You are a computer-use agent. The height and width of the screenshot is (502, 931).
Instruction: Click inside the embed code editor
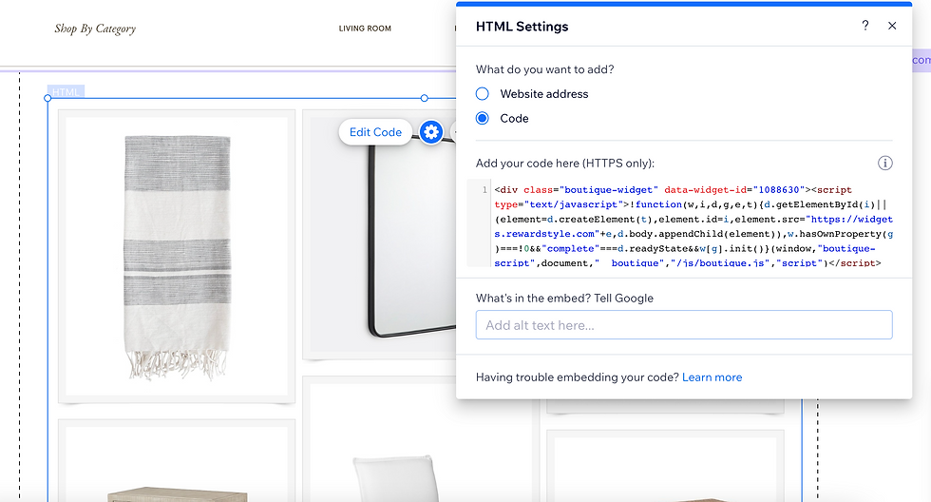click(692, 225)
